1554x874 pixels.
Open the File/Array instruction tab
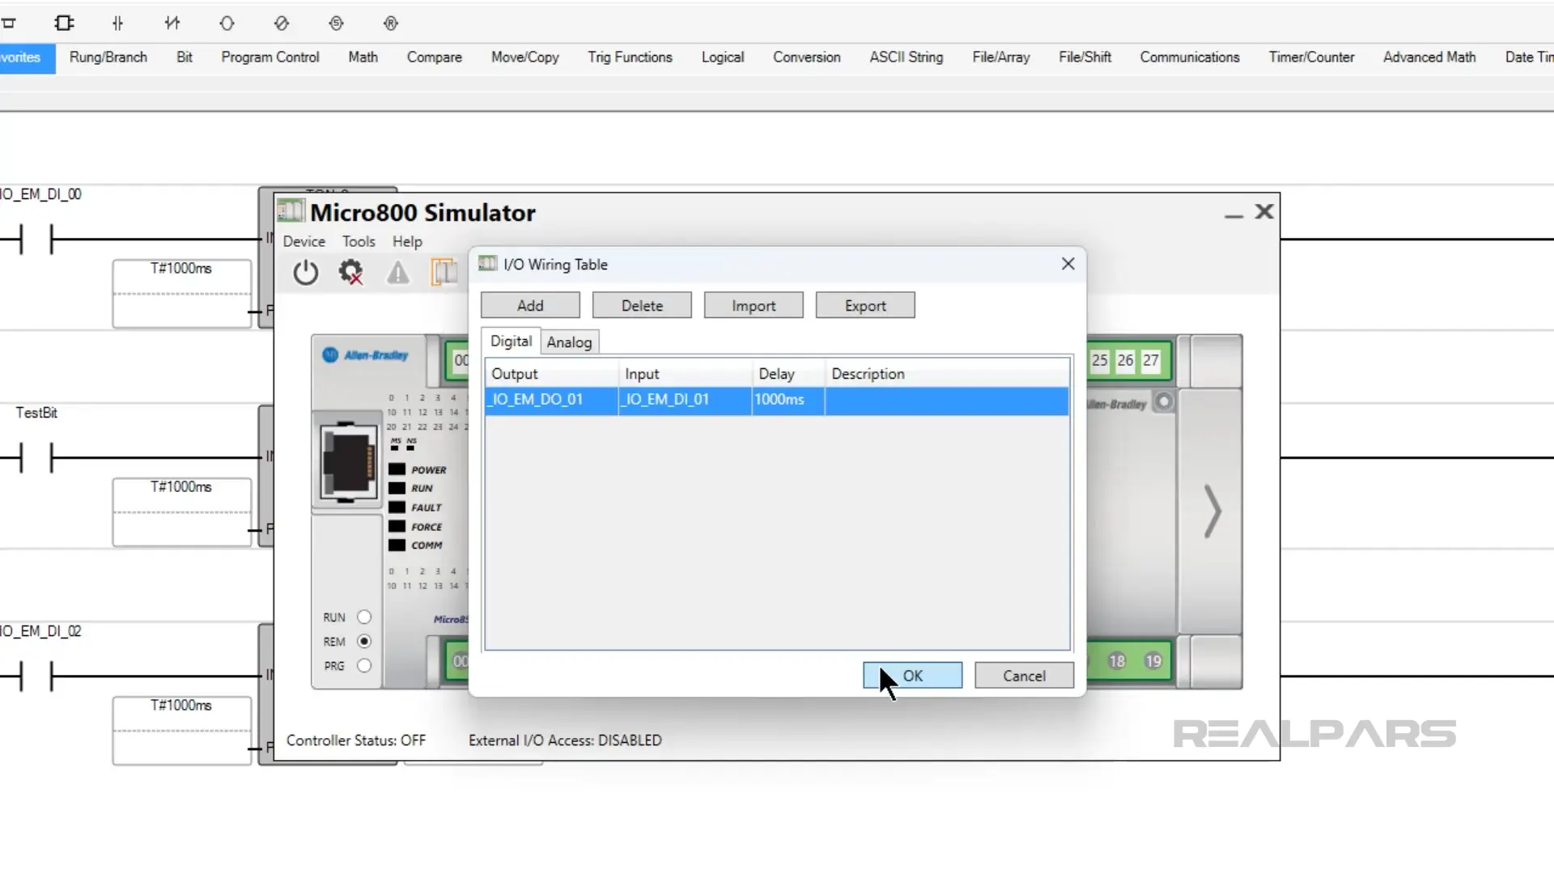[1001, 57]
